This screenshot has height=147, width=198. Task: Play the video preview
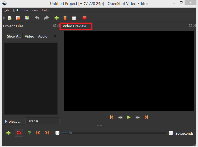point(129,117)
